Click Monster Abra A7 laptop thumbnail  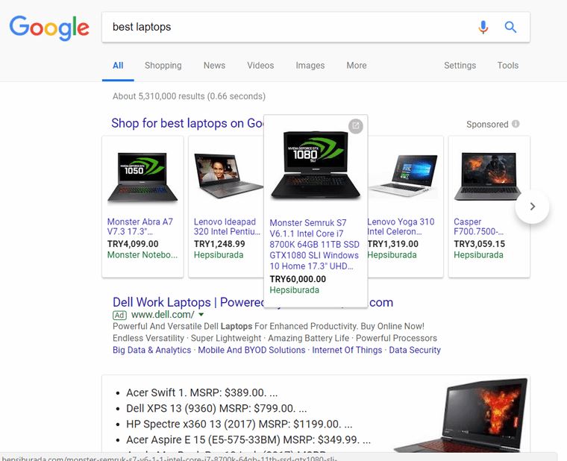click(142, 177)
